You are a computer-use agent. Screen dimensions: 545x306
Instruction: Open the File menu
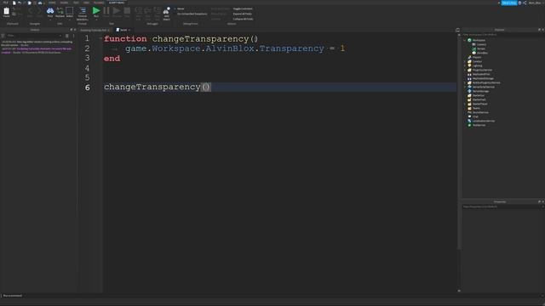point(6,3)
